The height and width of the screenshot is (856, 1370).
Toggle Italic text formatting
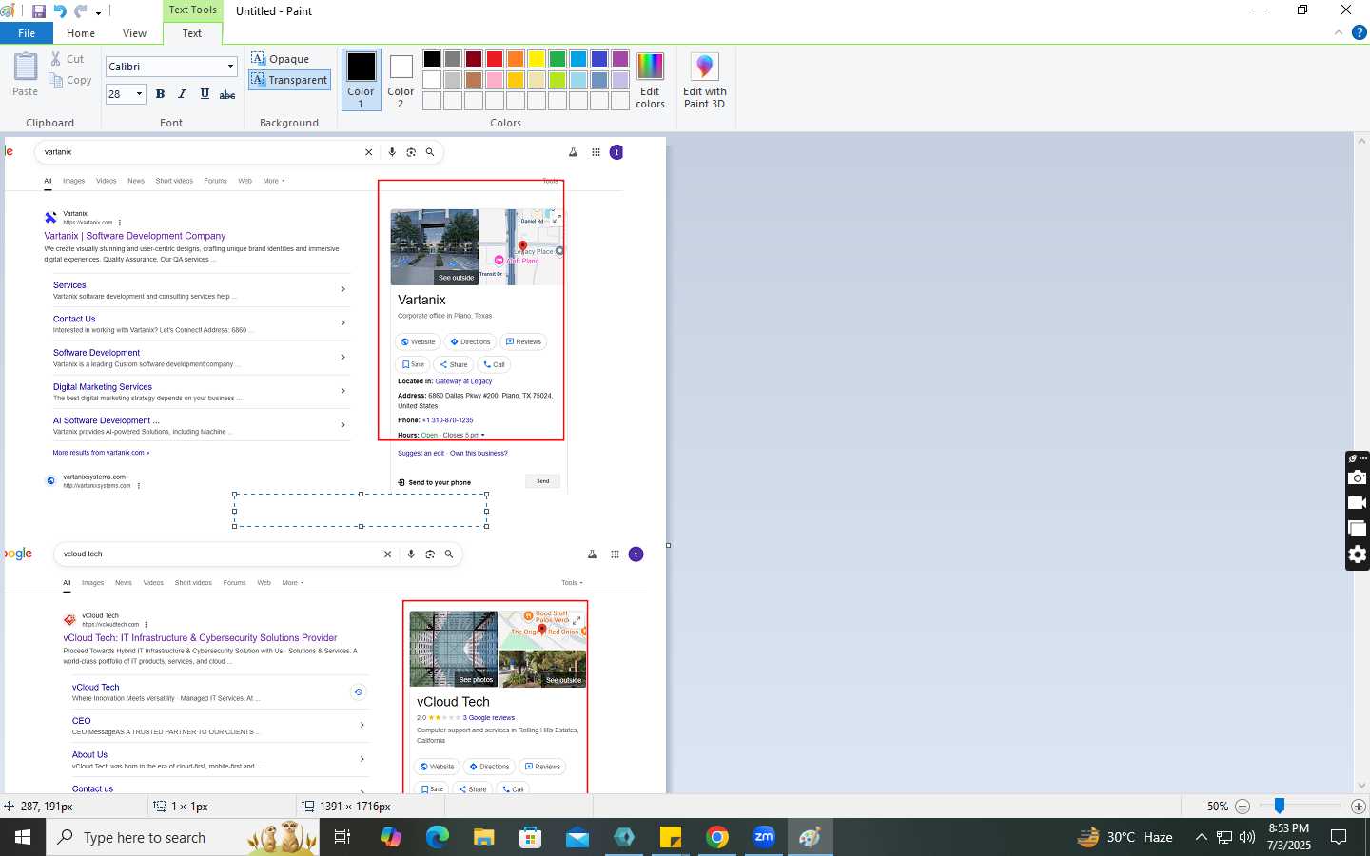[x=182, y=94]
